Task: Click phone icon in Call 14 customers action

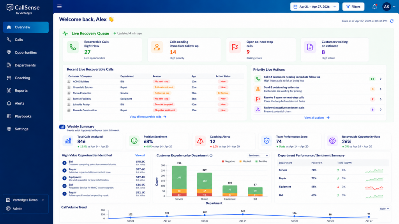Action: coord(258,79)
